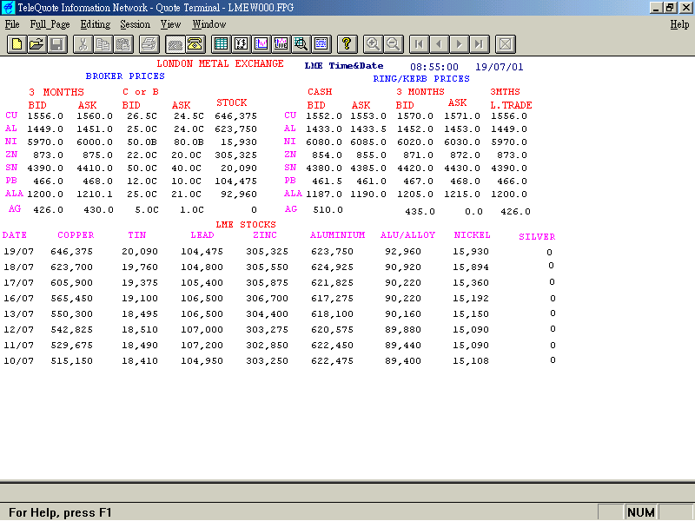
Task: Click the BROKER PRICES label
Action: (125, 76)
